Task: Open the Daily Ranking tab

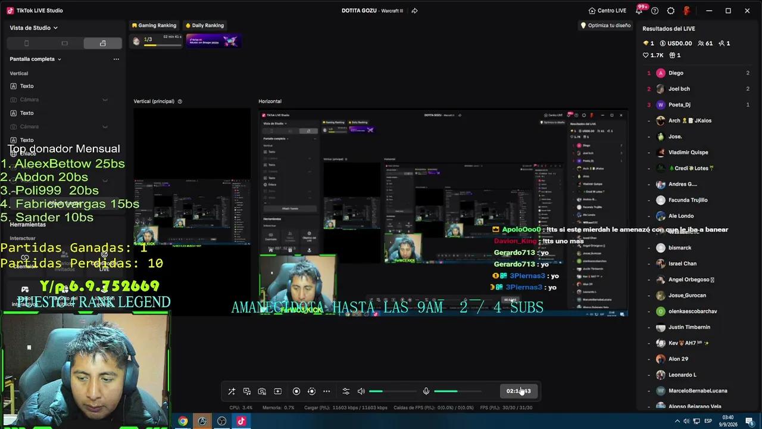Action: click(x=204, y=26)
